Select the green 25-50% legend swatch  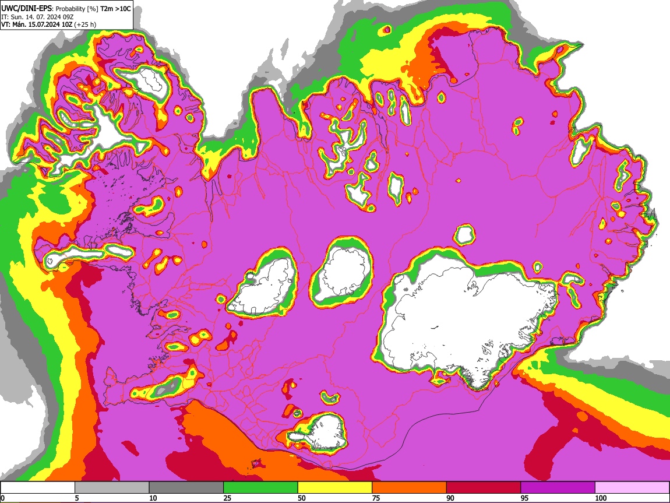(260, 487)
